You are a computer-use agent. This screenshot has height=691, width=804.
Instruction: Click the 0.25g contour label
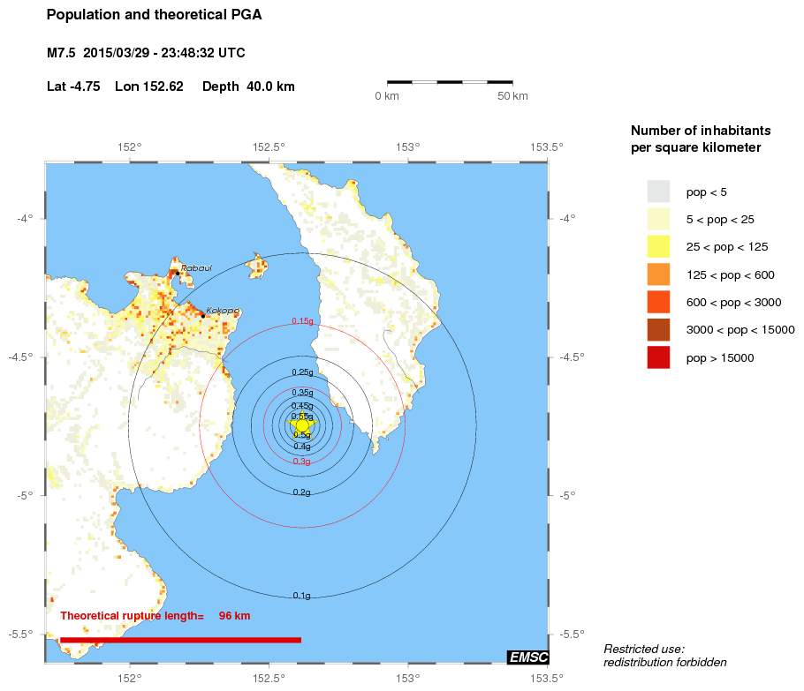point(302,372)
